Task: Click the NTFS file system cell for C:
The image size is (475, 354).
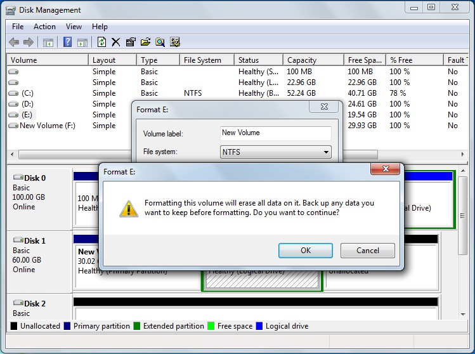Action: [193, 93]
